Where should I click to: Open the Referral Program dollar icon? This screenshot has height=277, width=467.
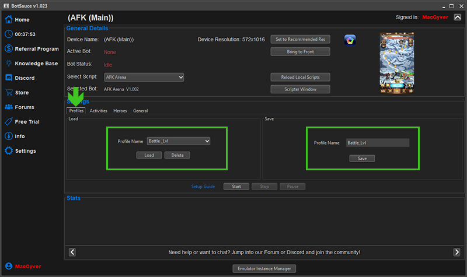coord(9,49)
